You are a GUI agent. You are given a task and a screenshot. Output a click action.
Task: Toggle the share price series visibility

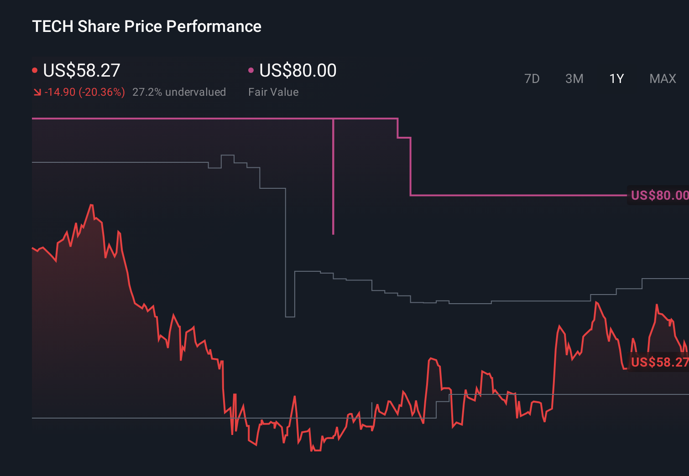(35, 69)
